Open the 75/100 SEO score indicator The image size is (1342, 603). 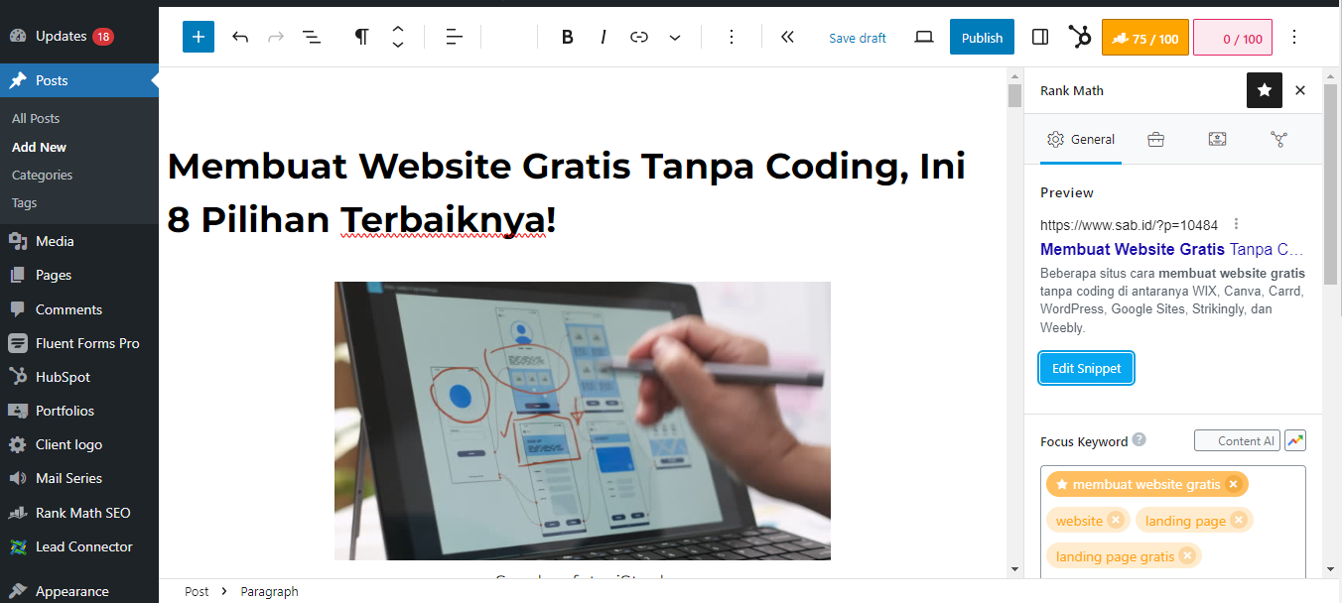[1144, 37]
